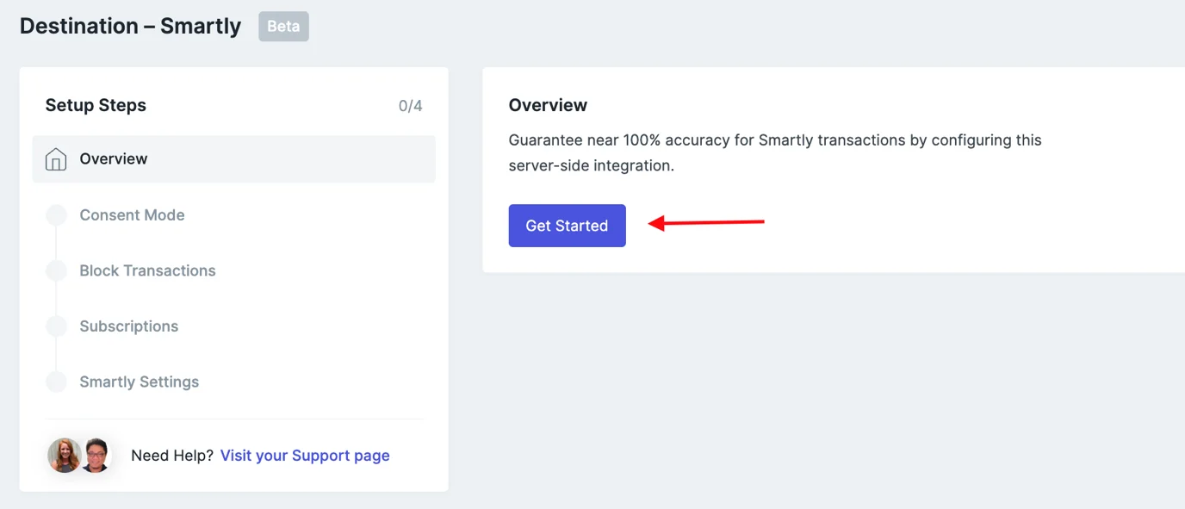The image size is (1185, 509).
Task: Open the Visit your Support page link
Action: (305, 456)
